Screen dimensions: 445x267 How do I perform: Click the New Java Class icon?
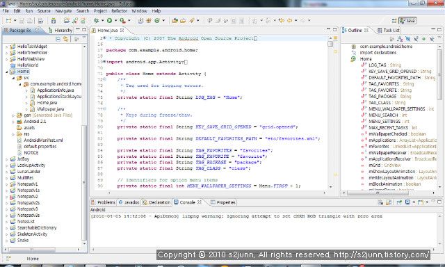[157, 20]
